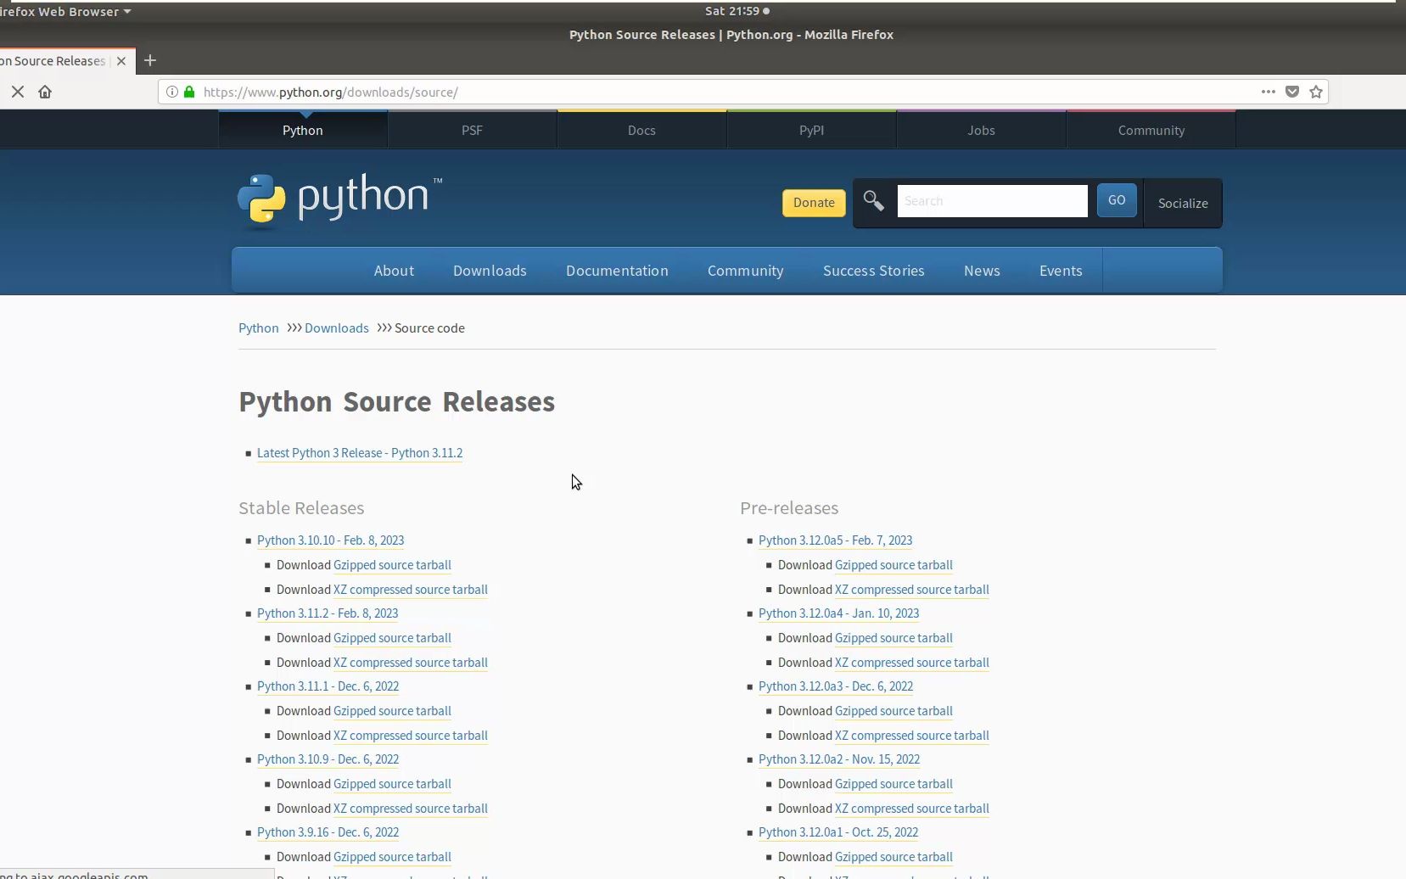Open Python 3.12.0a4 - Jan. 10, 2023 link
Image resolution: width=1406 pixels, height=879 pixels.
coord(838,613)
